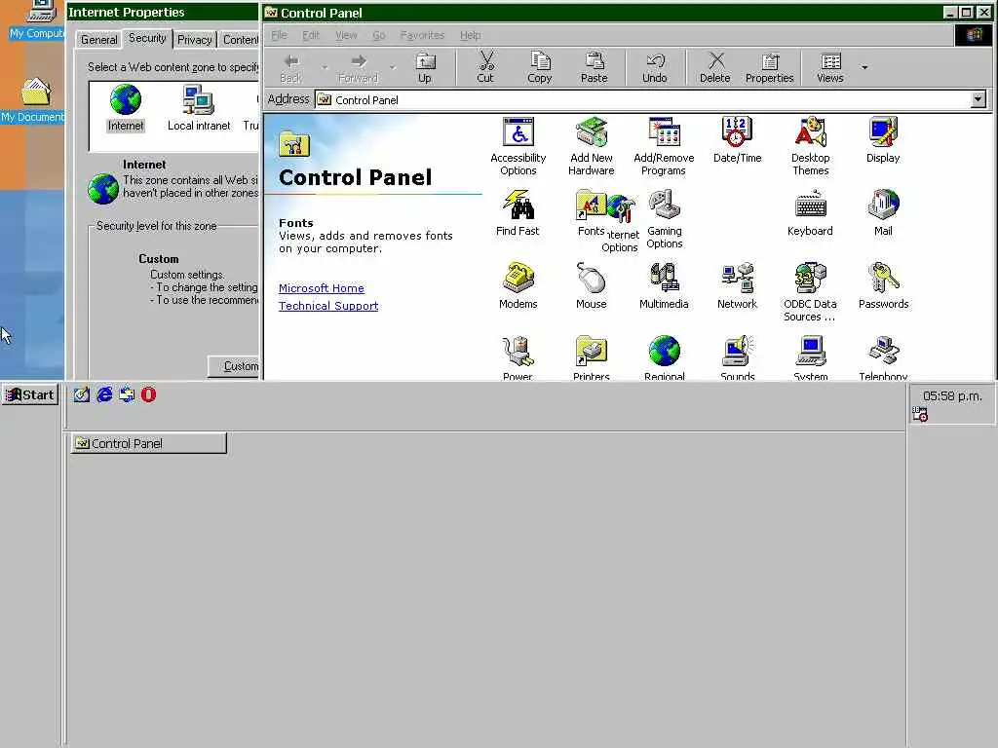Click Control Panel taskbar button
This screenshot has height=748, width=998.
[x=149, y=443]
